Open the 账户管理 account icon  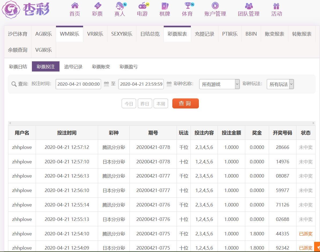[x=215, y=6]
